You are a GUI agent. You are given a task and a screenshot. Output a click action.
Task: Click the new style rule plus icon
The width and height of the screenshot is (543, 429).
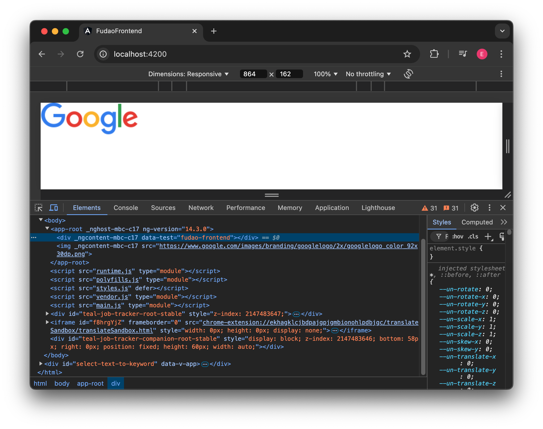[488, 236]
